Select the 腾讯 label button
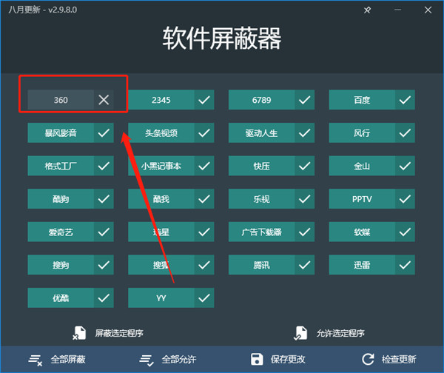This screenshot has height=373, width=444. [262, 265]
